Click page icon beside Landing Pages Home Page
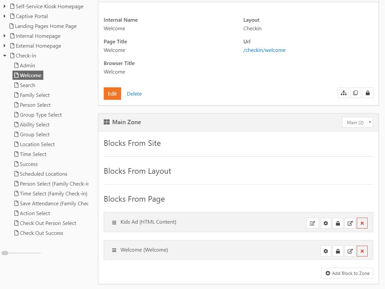 point(11,26)
